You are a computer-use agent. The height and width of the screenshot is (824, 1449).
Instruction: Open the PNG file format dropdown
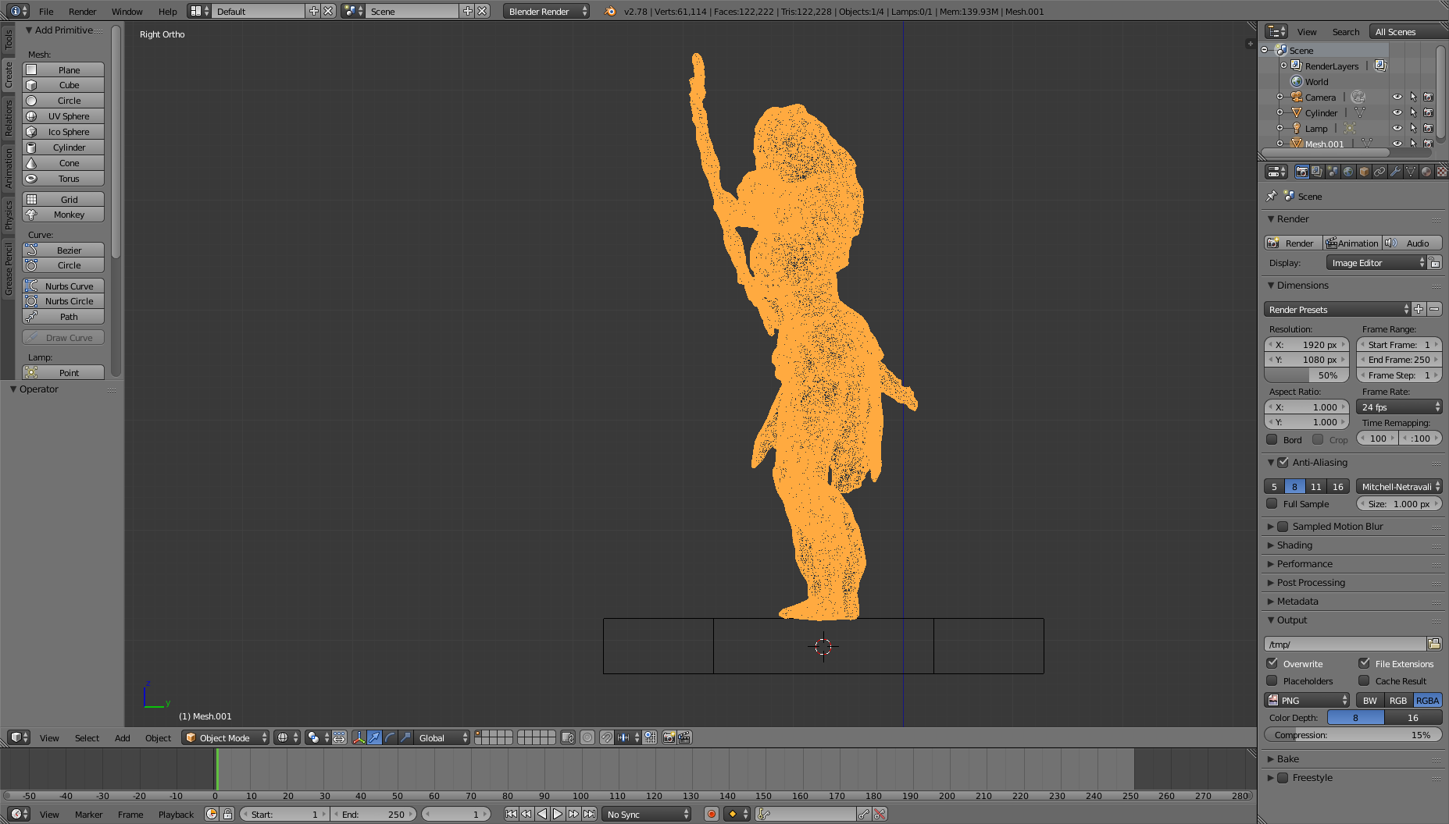click(x=1307, y=700)
